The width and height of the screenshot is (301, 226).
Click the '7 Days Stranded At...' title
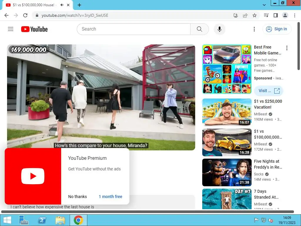pyautogui.click(x=266, y=194)
